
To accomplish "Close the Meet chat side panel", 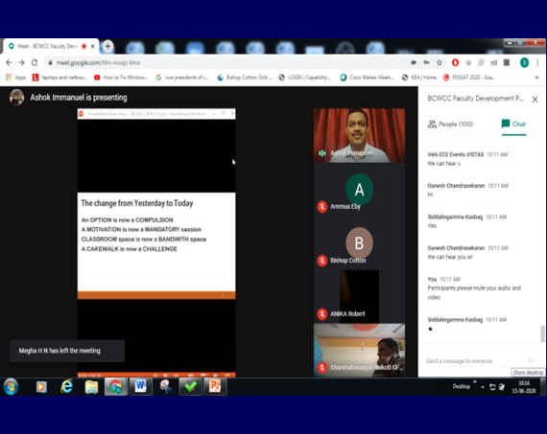I will [x=535, y=100].
